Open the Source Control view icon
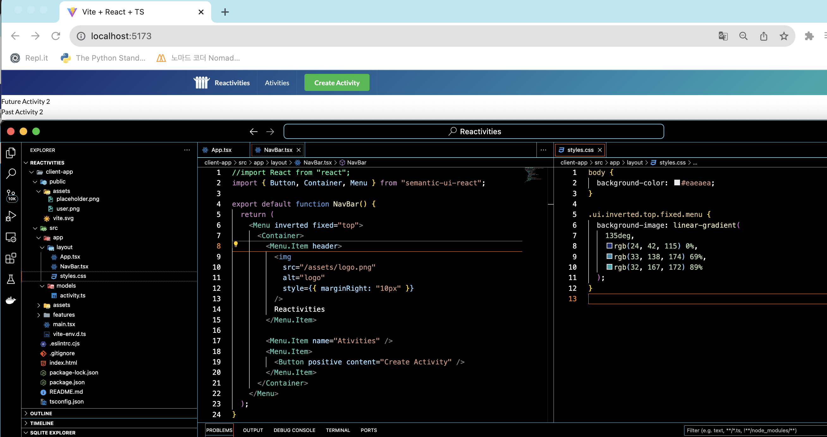The height and width of the screenshot is (437, 827). tap(11, 194)
